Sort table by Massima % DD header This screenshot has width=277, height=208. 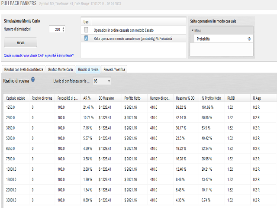186,98
